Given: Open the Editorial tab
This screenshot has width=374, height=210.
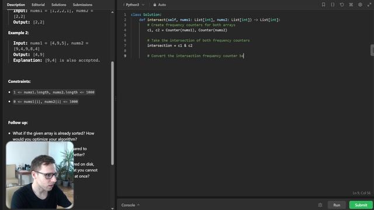Looking at the screenshot, I should click(38, 5).
